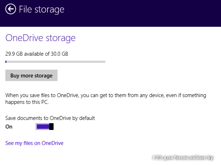
Task: Click the purple used portion of storage bar
Action: [x=6, y=62]
